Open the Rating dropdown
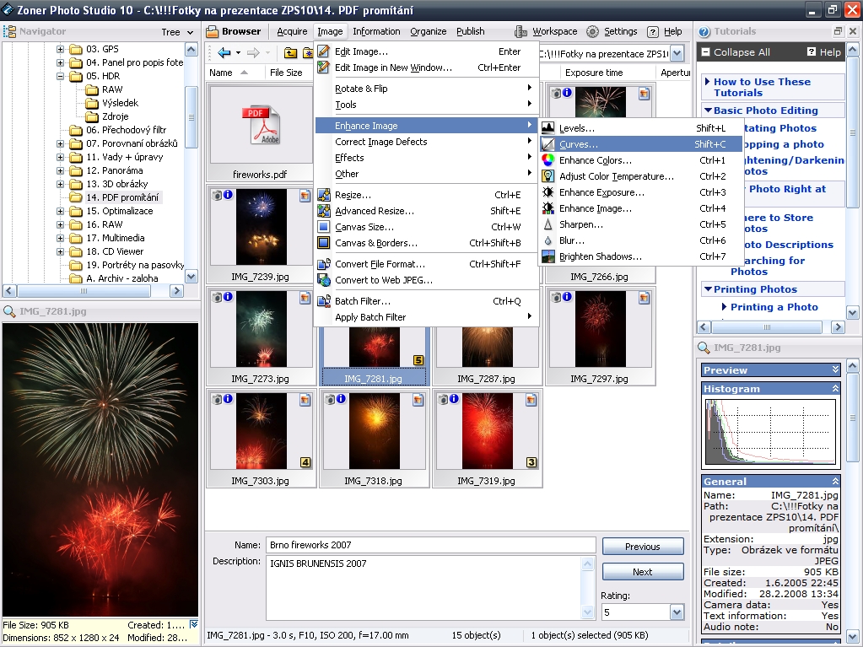This screenshot has width=863, height=647. coord(677,612)
